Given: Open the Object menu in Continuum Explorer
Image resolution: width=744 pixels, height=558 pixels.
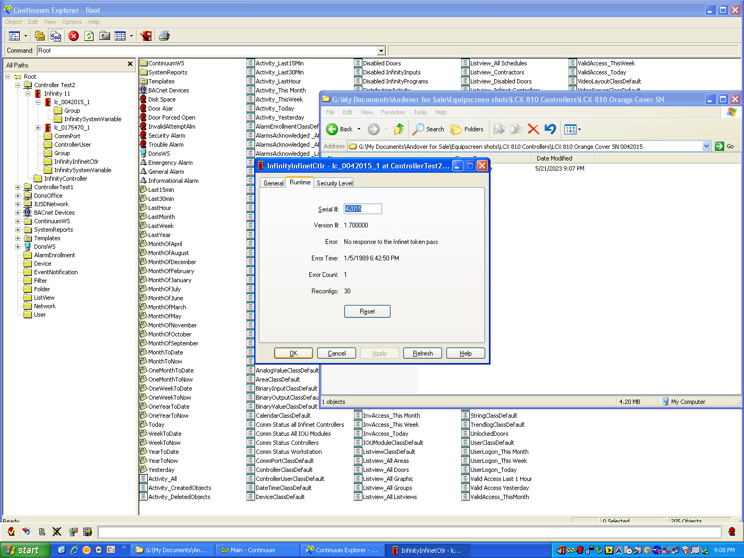Looking at the screenshot, I should 14,22.
